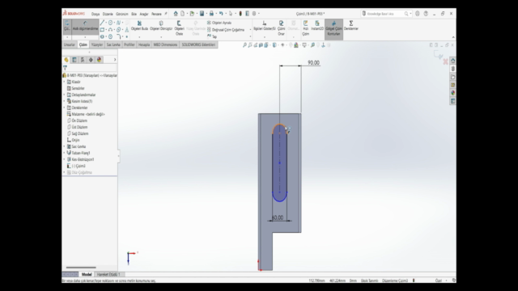This screenshot has width=518, height=291.
Task: Toggle the Gölgeli Çizim Konturları button
Action: pyautogui.click(x=333, y=28)
